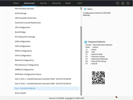Viewport: 133px width, 100px height.
Task: Click the download/save icon in header
Action: [123, 3]
